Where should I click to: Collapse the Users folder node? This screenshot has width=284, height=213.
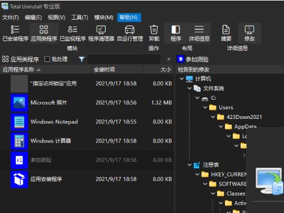(205, 108)
